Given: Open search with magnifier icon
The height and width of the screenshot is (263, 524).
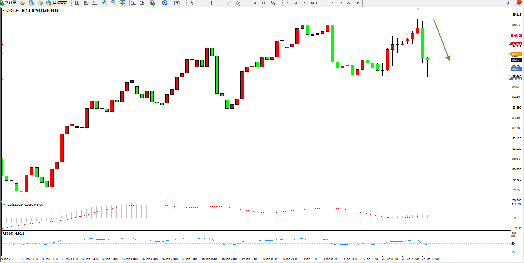Looking at the screenshot, I should 509,3.
